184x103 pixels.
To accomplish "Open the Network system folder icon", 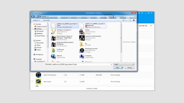I will tap(53, 57).
